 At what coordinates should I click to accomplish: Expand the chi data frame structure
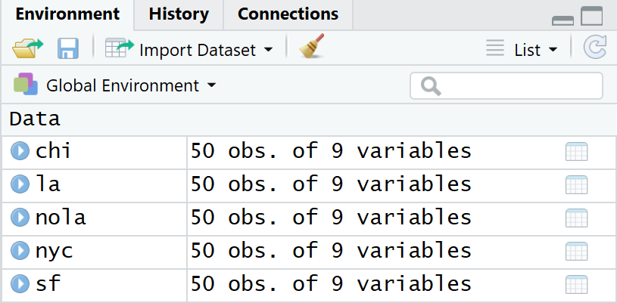coord(19,151)
